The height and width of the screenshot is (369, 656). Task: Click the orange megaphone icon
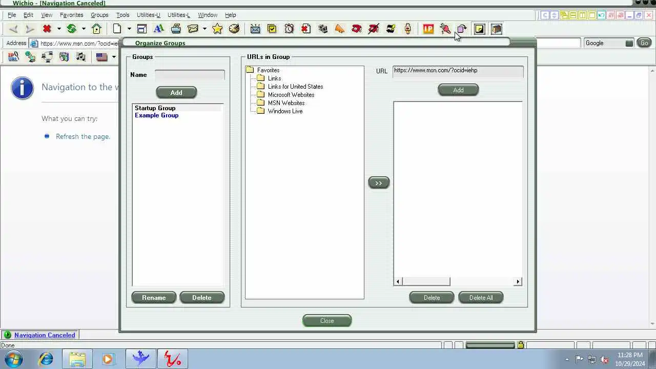tap(339, 29)
